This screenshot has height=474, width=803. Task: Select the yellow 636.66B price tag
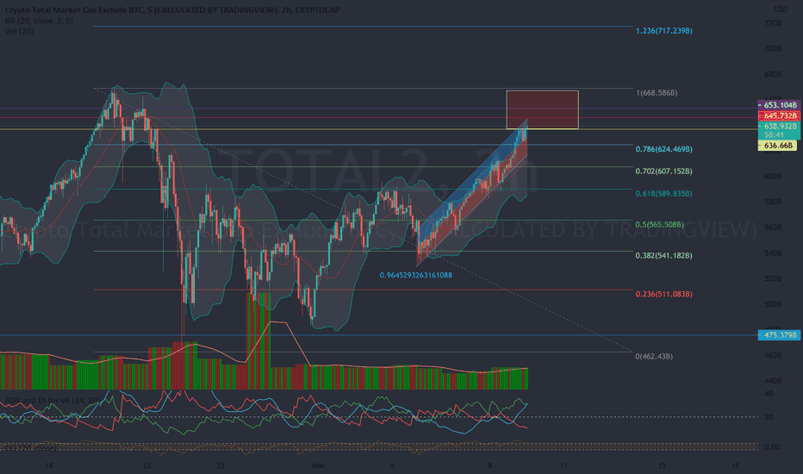point(777,146)
